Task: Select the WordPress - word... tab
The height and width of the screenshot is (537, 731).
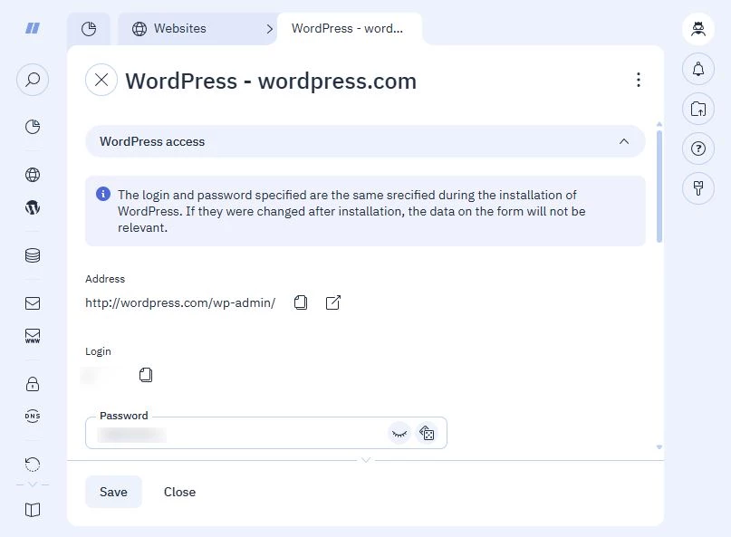Action: [x=347, y=28]
